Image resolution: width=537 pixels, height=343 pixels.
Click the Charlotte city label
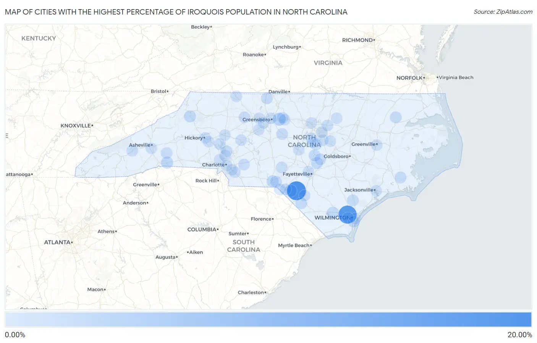tap(213, 165)
